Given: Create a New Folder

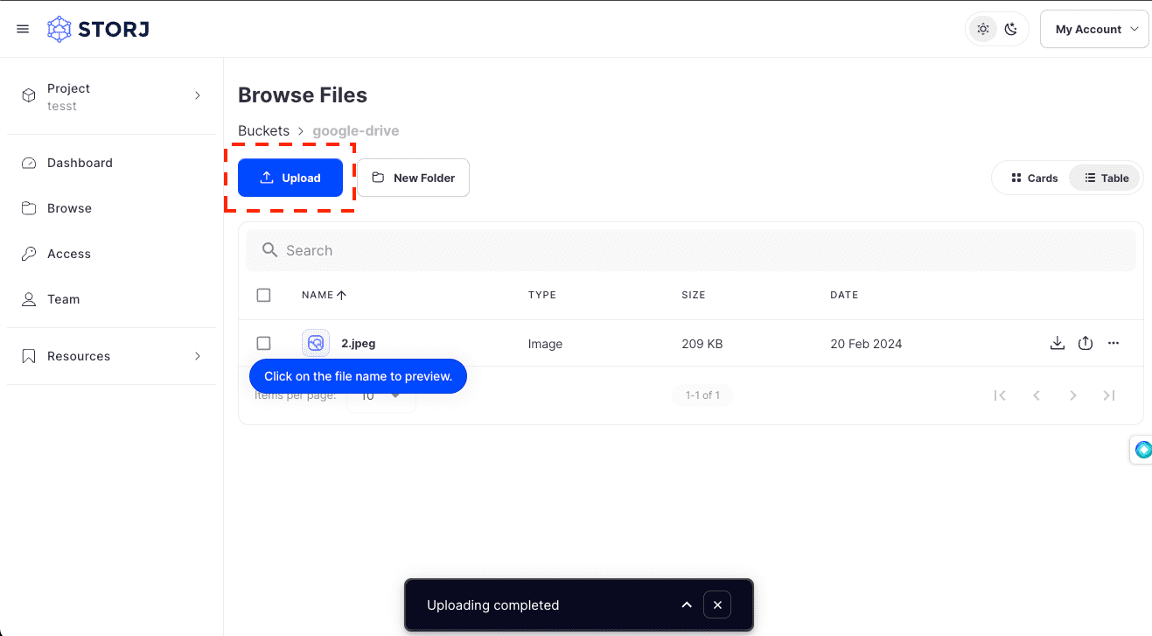Looking at the screenshot, I should pyautogui.click(x=413, y=178).
